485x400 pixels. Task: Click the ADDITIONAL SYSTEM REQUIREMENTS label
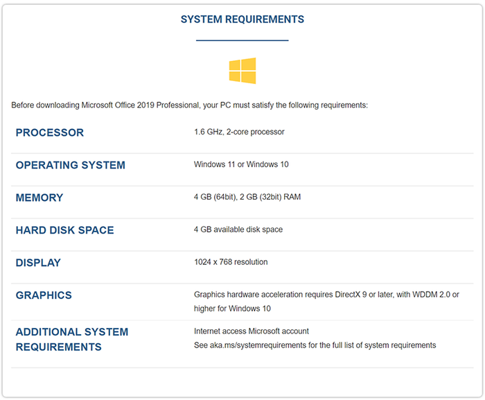point(72,339)
